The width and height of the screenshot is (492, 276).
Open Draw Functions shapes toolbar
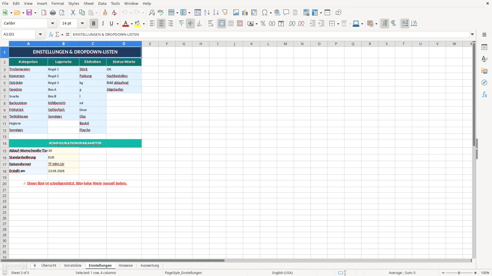(339, 13)
